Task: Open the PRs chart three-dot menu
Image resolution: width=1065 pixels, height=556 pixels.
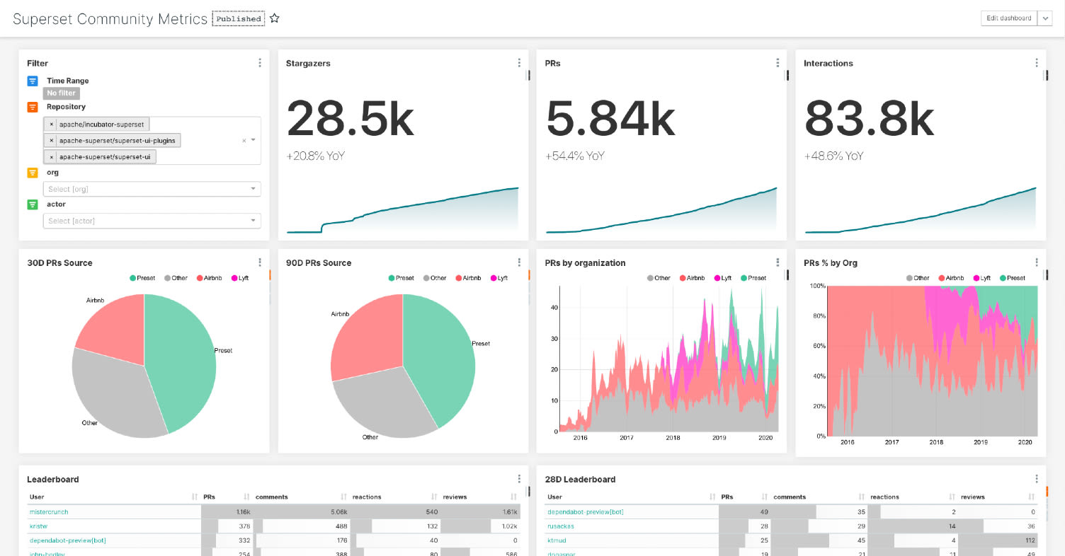Action: click(x=778, y=63)
